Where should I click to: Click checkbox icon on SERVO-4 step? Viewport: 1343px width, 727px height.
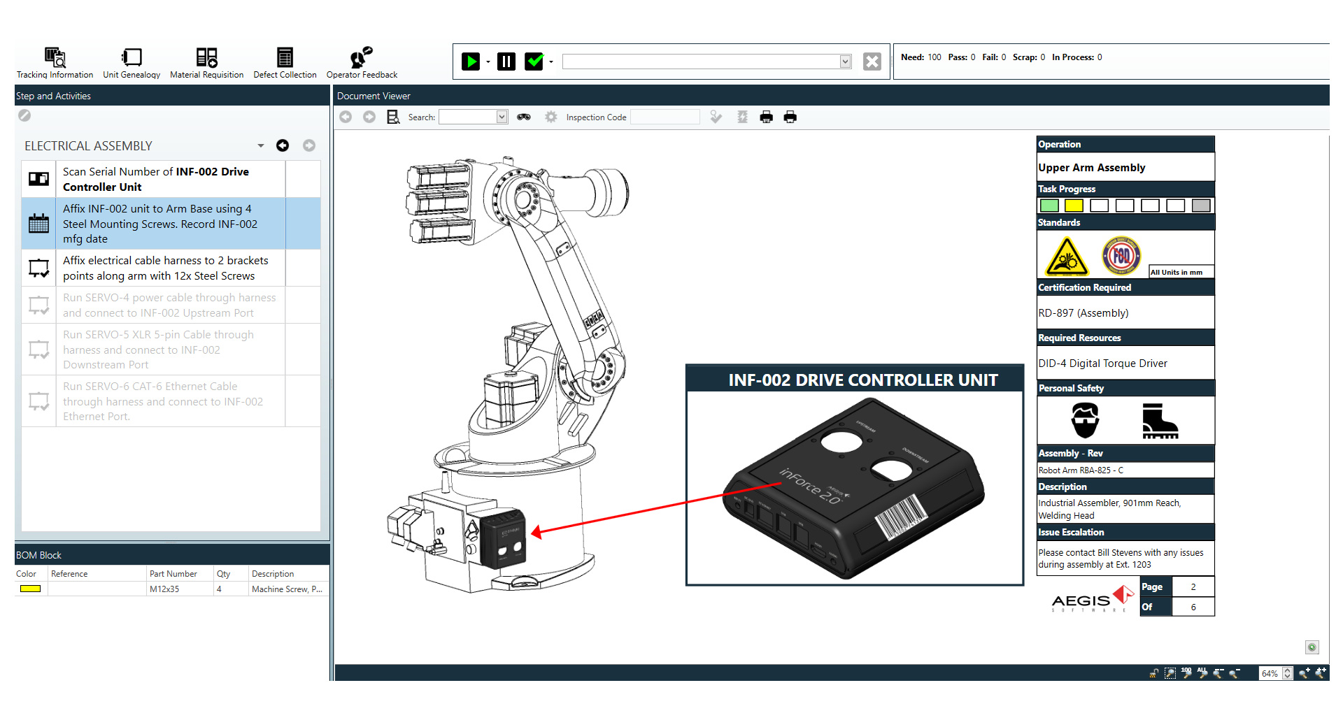click(x=38, y=305)
